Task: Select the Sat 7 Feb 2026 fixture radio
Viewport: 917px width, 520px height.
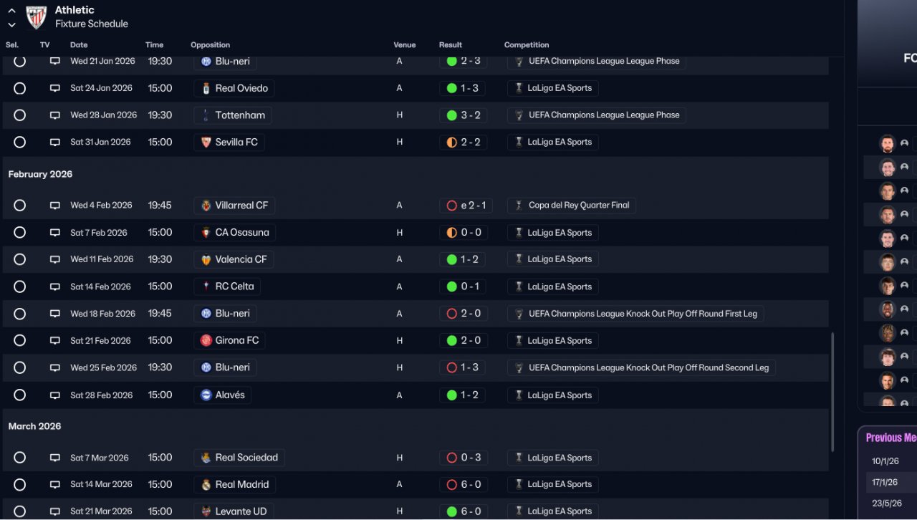Action: pos(19,233)
